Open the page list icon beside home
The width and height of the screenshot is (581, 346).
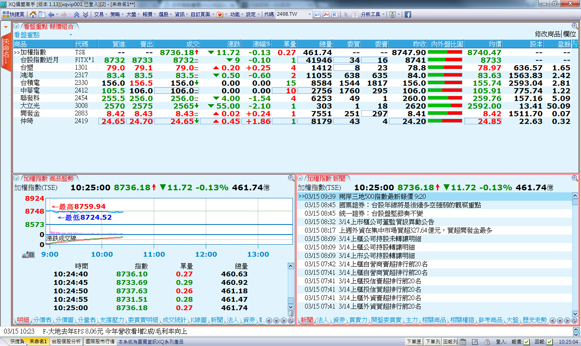pos(42,14)
